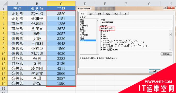176x93 pixels.
Task: Choose 会计专用 in the category list
Action: pyautogui.click(x=84, y=26)
